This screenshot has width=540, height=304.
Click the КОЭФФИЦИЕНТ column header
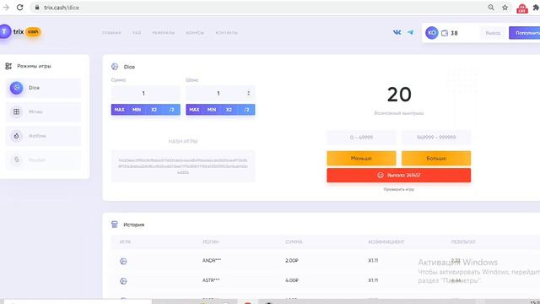pyautogui.click(x=386, y=242)
